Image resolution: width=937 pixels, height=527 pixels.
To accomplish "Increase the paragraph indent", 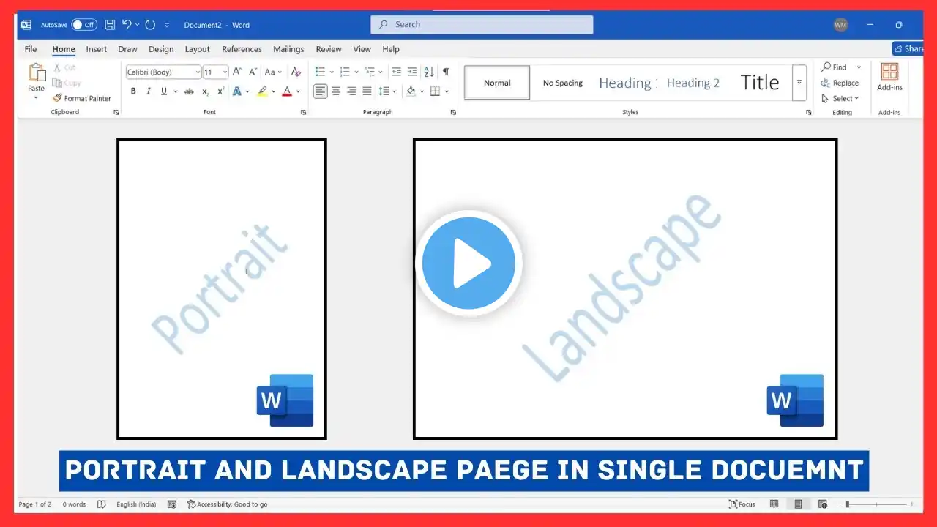I will 413,72.
